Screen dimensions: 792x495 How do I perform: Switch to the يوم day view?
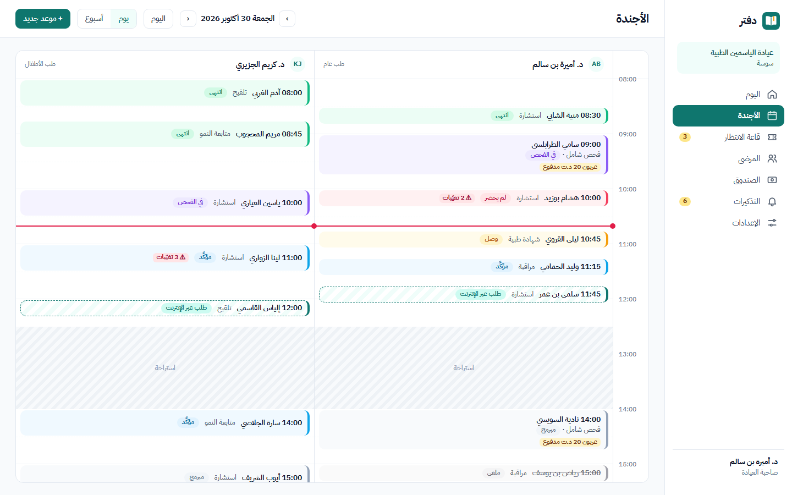click(124, 19)
